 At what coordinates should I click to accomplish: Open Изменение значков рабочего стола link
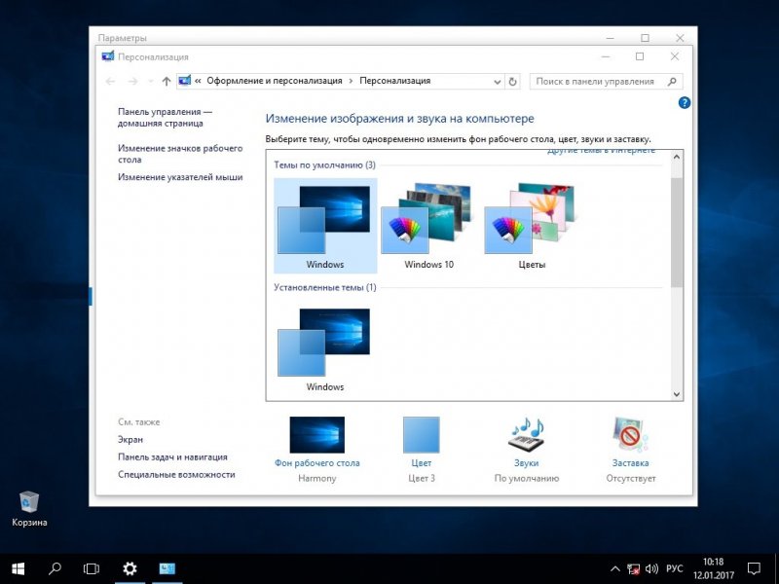[x=180, y=154]
